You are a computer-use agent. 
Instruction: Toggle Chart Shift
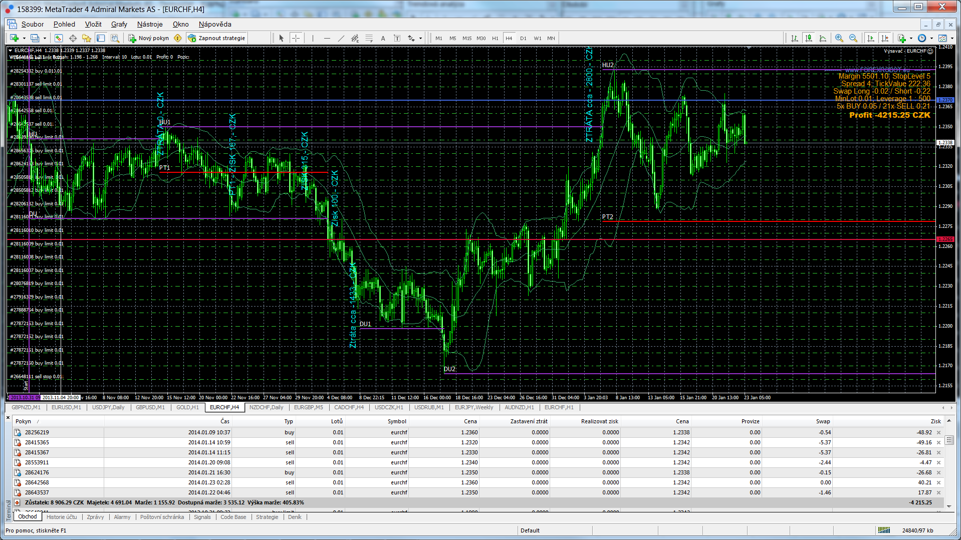885,38
